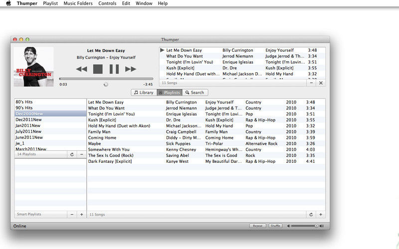Screen dimensions: 399x249
Task: Select the June2011New playlist
Action: click(x=50, y=137)
